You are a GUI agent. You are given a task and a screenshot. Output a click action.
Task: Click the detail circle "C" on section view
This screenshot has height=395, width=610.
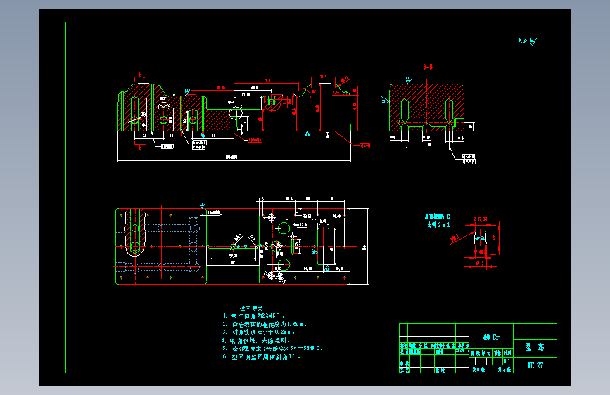tap(236, 113)
